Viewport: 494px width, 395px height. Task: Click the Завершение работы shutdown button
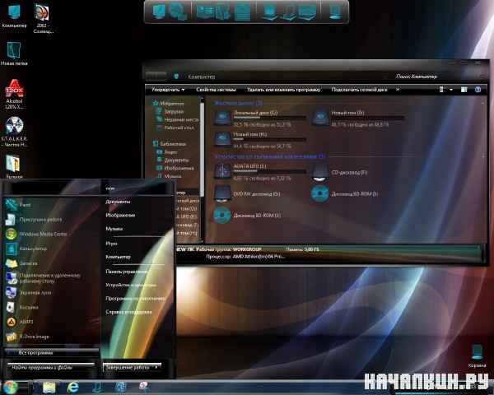pos(128,367)
